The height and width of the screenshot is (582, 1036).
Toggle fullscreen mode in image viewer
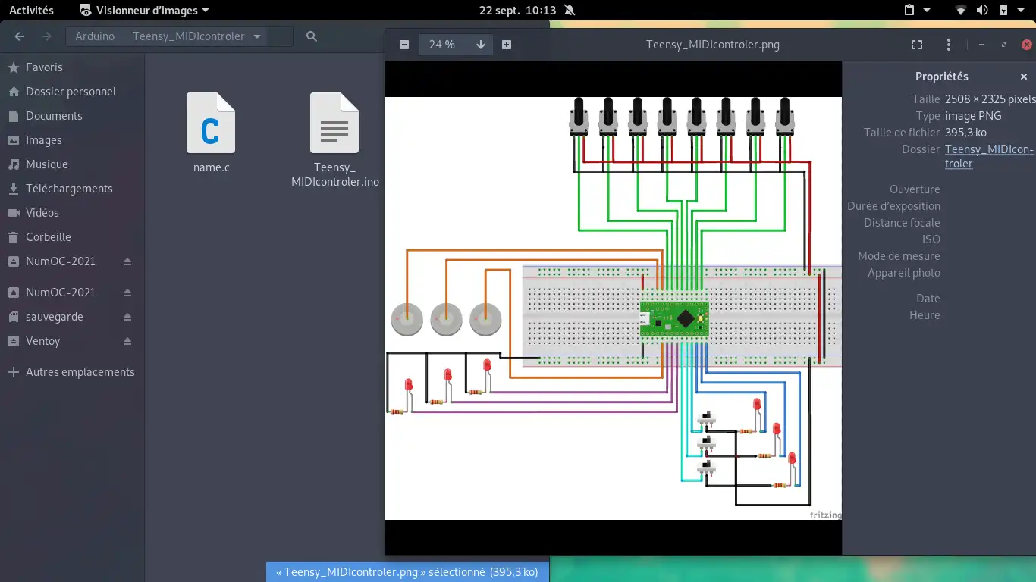[917, 45]
